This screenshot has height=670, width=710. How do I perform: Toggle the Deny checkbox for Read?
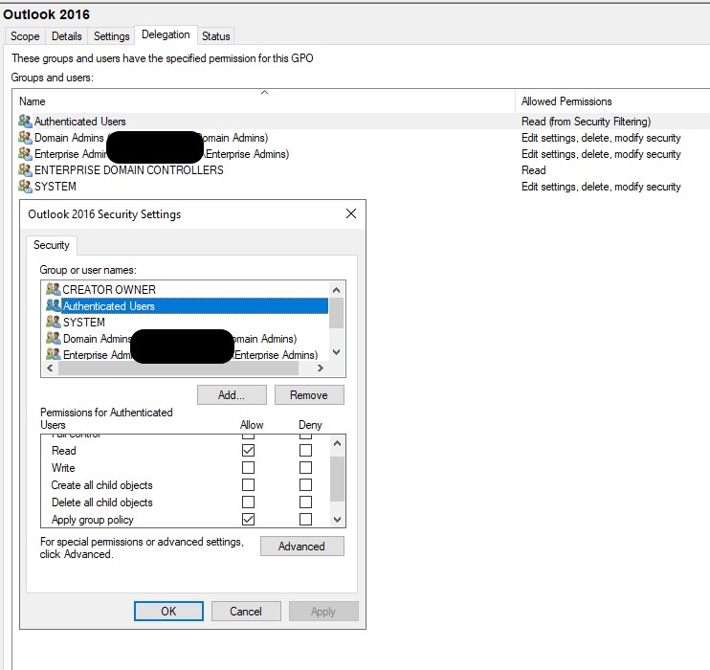coord(305,450)
